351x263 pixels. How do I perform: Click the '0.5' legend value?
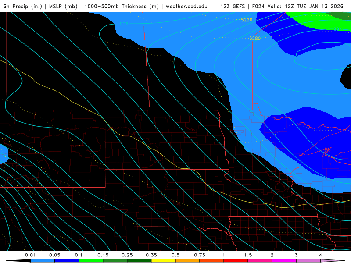point(175,255)
